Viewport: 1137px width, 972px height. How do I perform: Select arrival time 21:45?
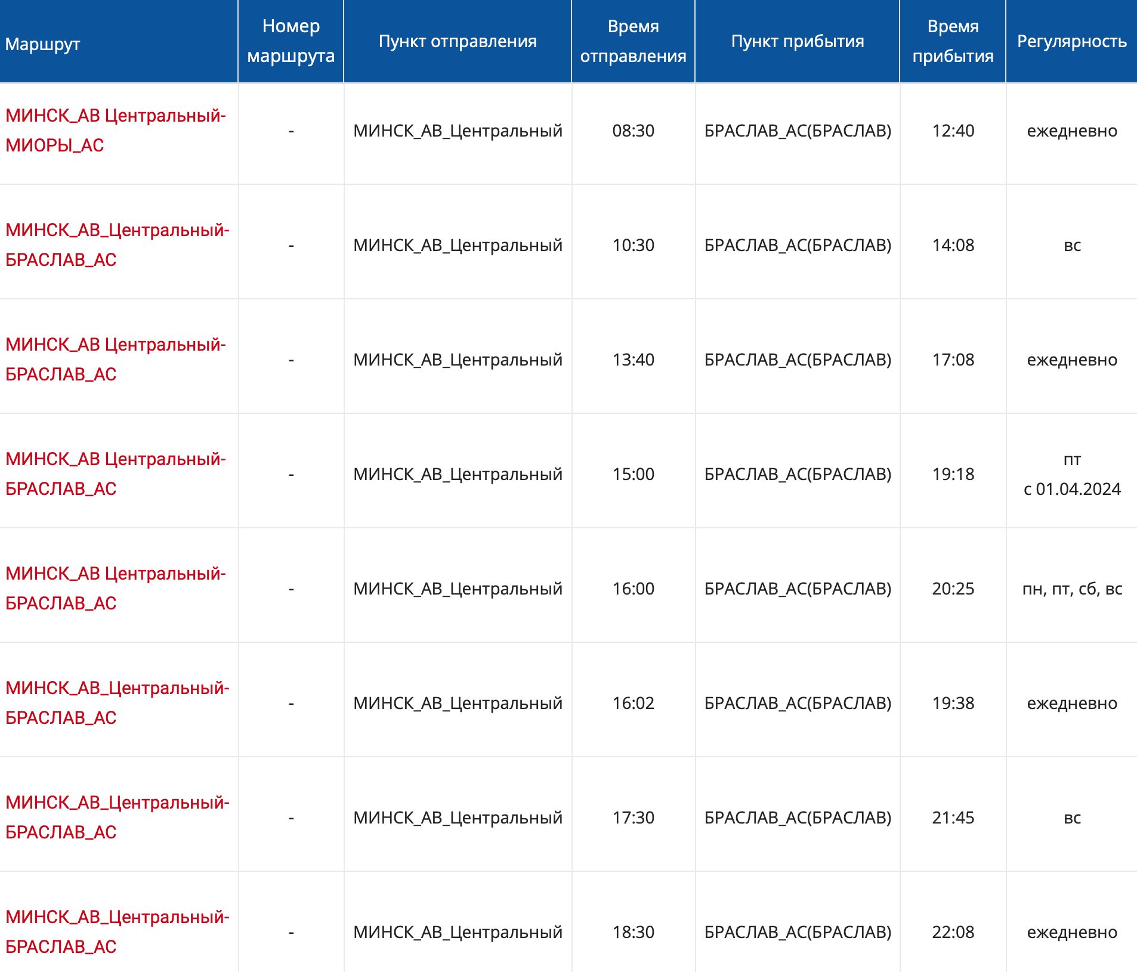pyautogui.click(x=953, y=818)
